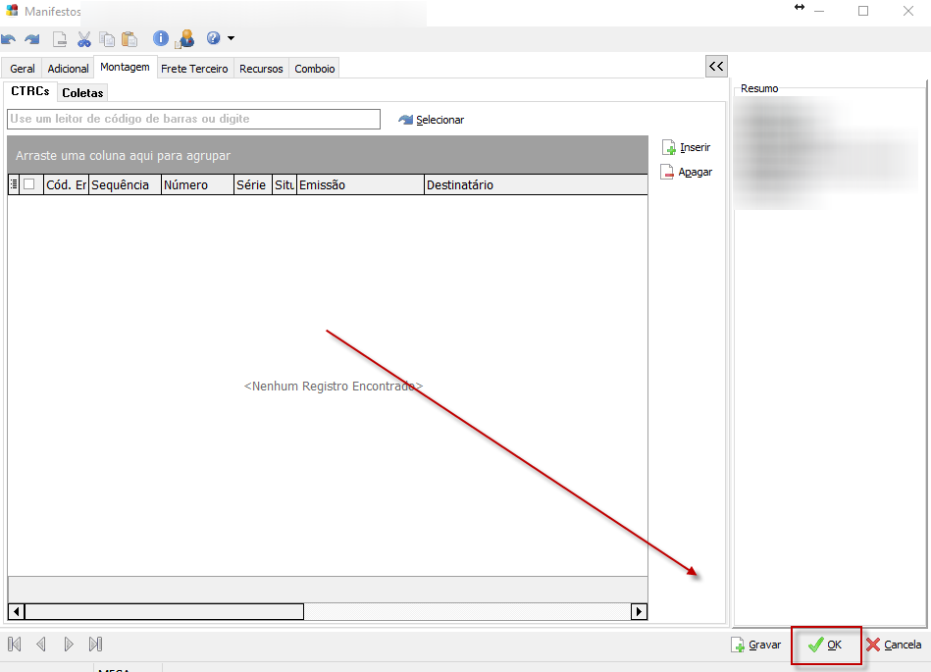Viewport: 931px width, 672px height.
Task: Collapse the Resumo panel with << button
Action: [716, 66]
